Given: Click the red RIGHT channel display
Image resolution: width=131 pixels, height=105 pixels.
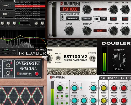Looking at the screenshot, I should pyautogui.click(x=100, y=31).
